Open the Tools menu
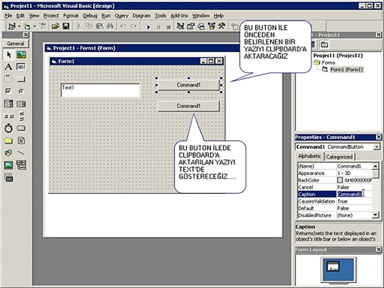Image resolution: width=384 pixels, height=288 pixels. [160, 16]
